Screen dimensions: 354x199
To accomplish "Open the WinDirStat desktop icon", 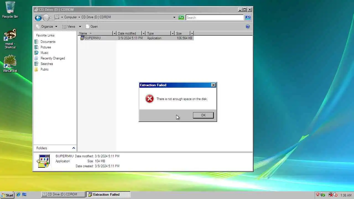I will point(10,64).
